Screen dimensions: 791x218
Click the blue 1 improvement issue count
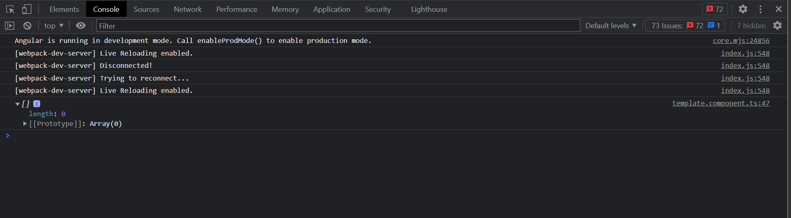(x=714, y=26)
